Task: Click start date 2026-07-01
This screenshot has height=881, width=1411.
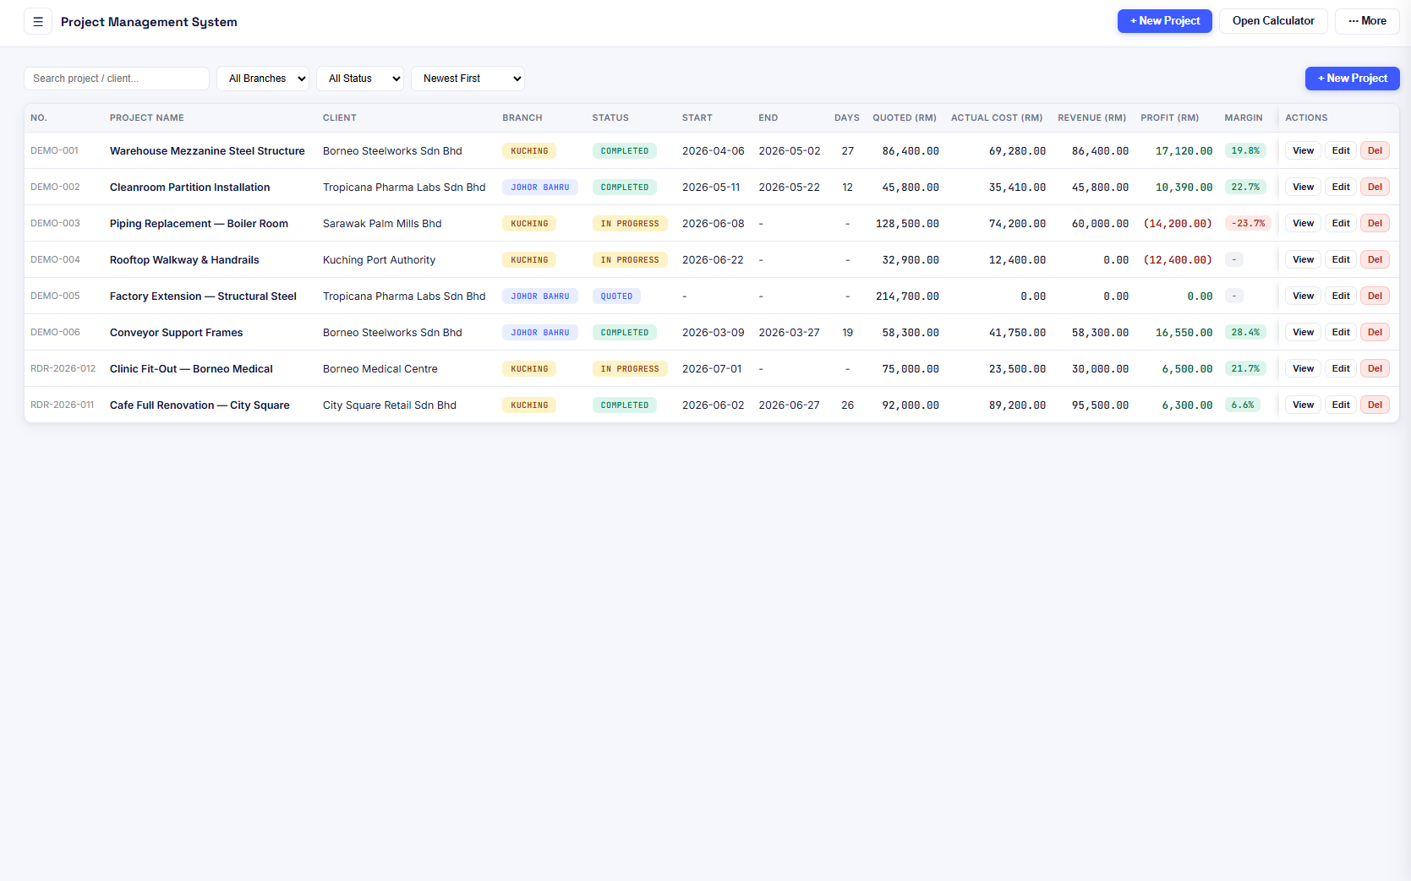Action: (712, 369)
